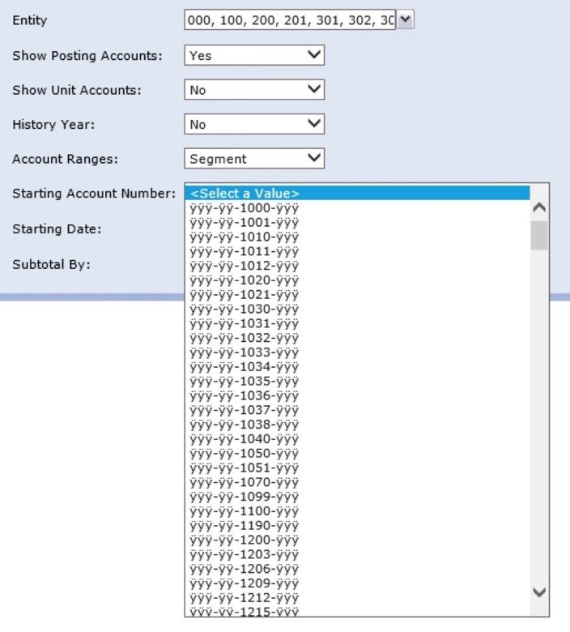Click the list scrollbar down arrow
The width and height of the screenshot is (570, 632).
[539, 592]
